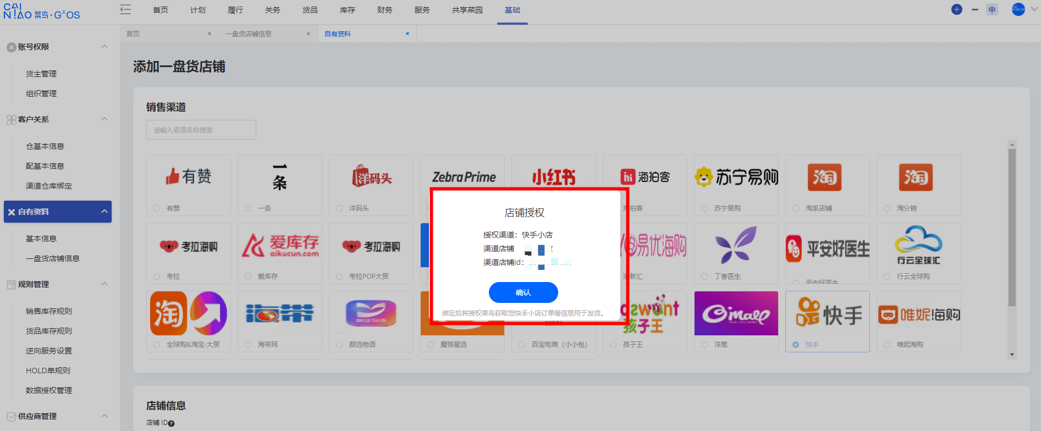Viewport: 1041px width, 431px height.
Task: Open the user avatar menu
Action: (1018, 9)
